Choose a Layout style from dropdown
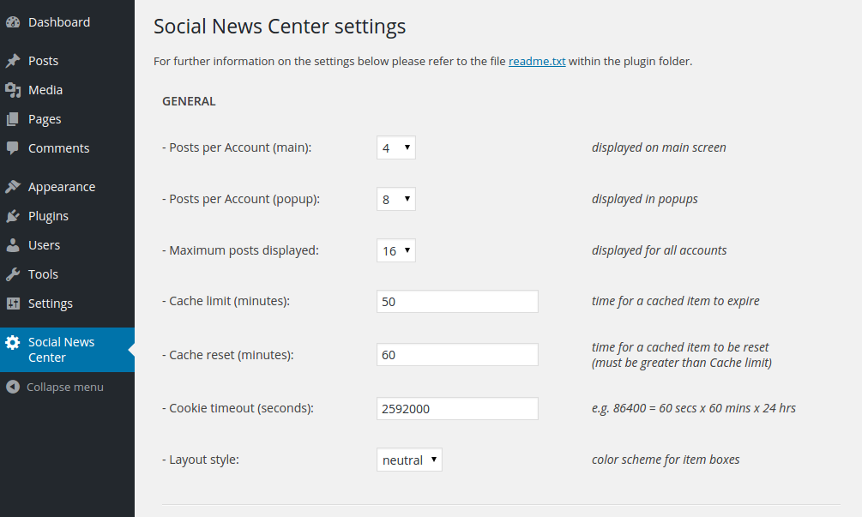 (409, 460)
